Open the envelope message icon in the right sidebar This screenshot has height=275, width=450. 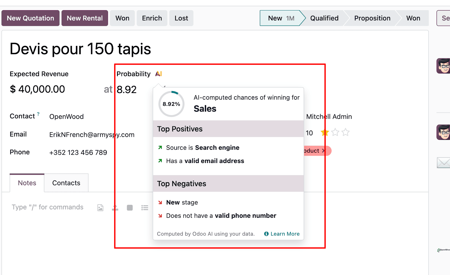tap(444, 162)
